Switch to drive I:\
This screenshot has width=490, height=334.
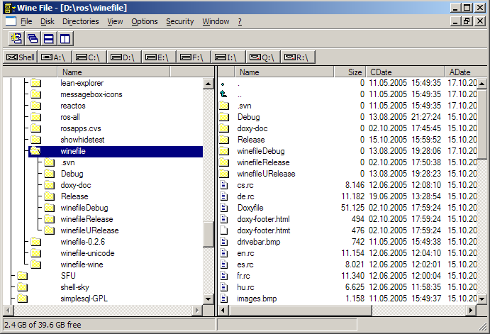(x=228, y=57)
